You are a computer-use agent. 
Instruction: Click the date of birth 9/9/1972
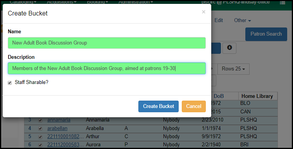(x=211, y=137)
